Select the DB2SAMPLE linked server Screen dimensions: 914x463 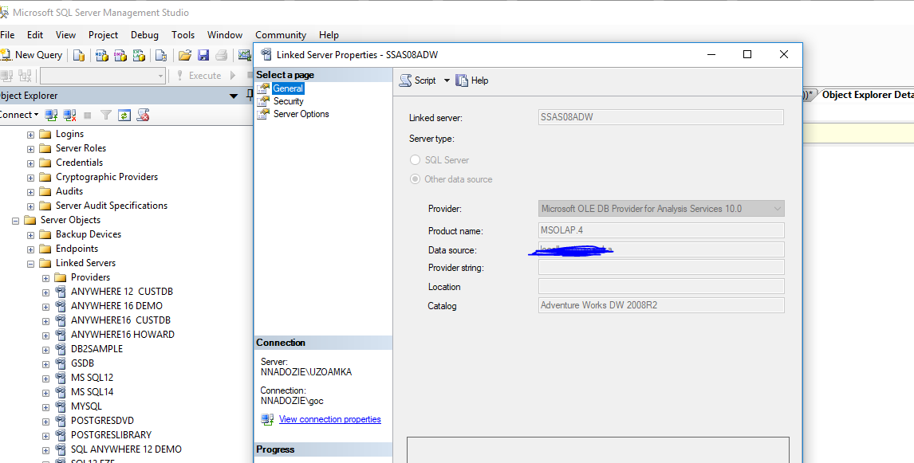point(97,349)
